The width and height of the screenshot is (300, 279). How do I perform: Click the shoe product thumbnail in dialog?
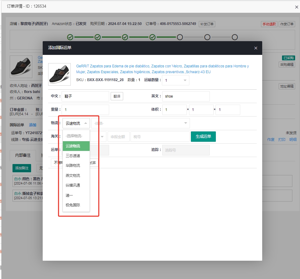[59, 74]
